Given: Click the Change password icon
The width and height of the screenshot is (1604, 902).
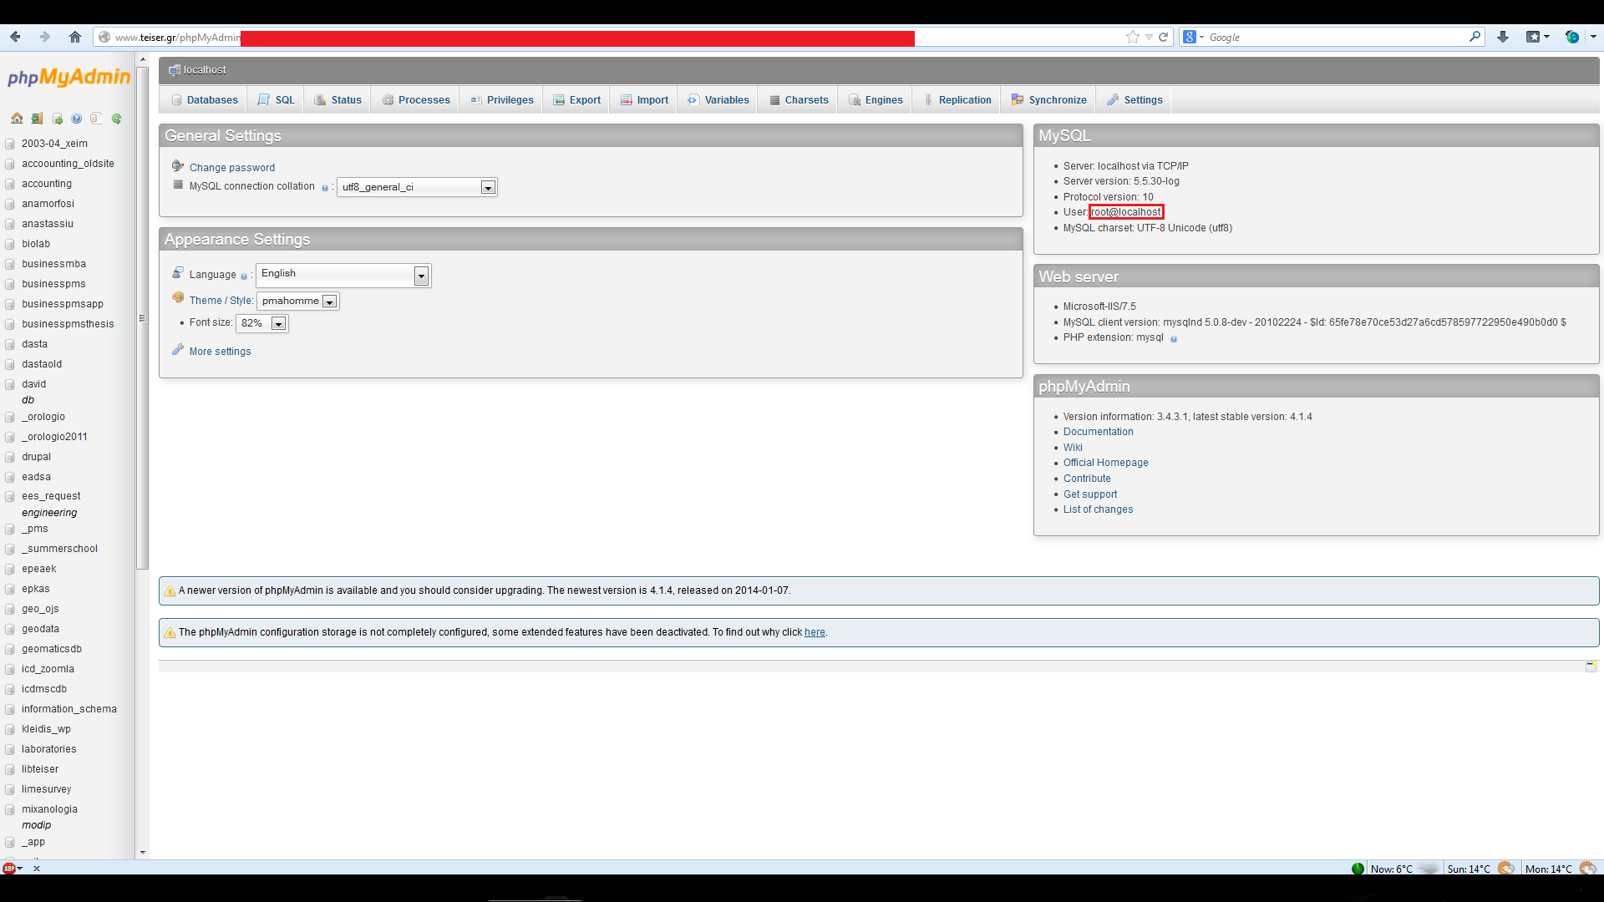Looking at the screenshot, I should 178,166.
